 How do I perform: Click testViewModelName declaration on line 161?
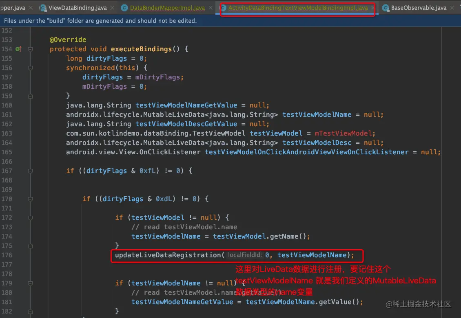(x=317, y=114)
